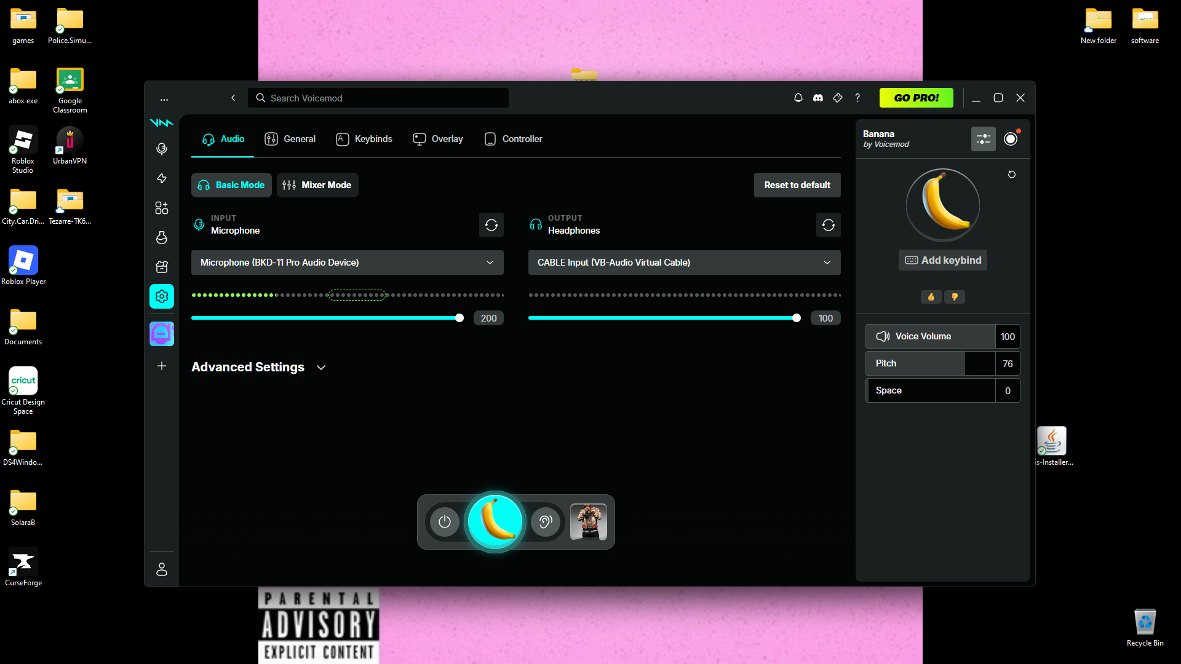Viewport: 1181px width, 664px height.
Task: Refresh the output headphones device list
Action: (828, 225)
